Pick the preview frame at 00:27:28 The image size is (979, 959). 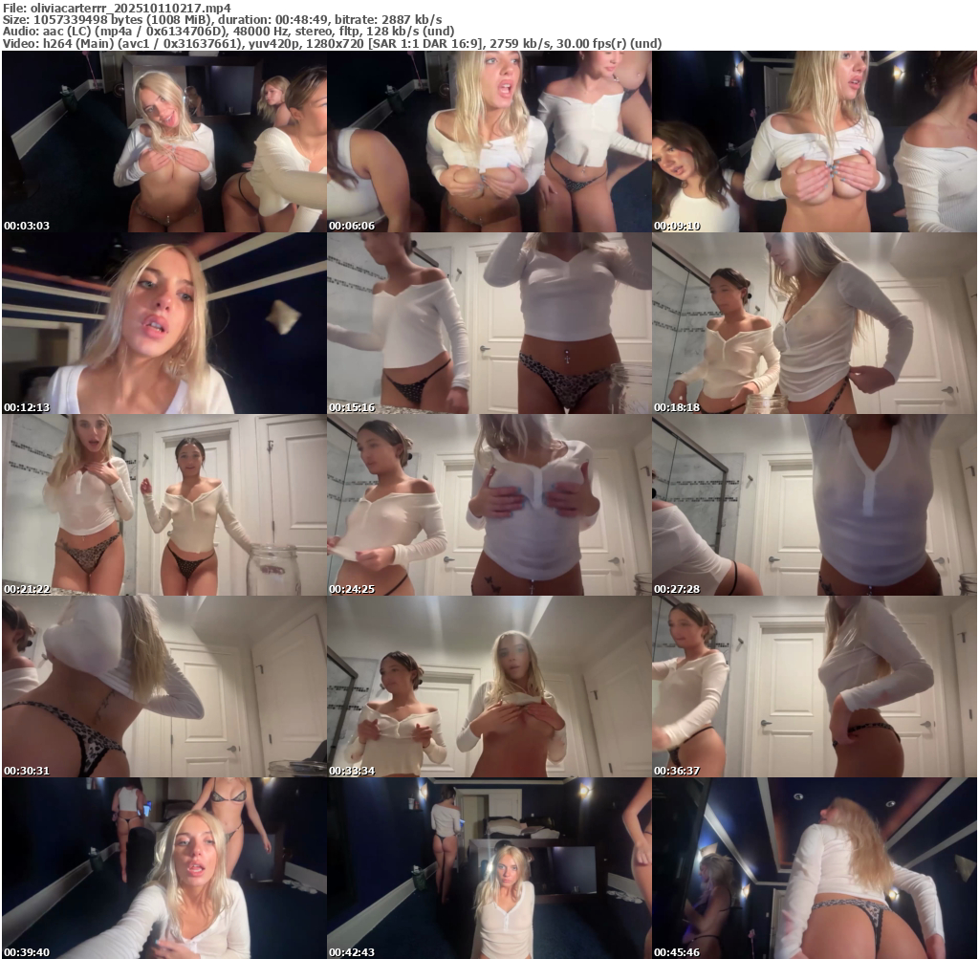815,505
